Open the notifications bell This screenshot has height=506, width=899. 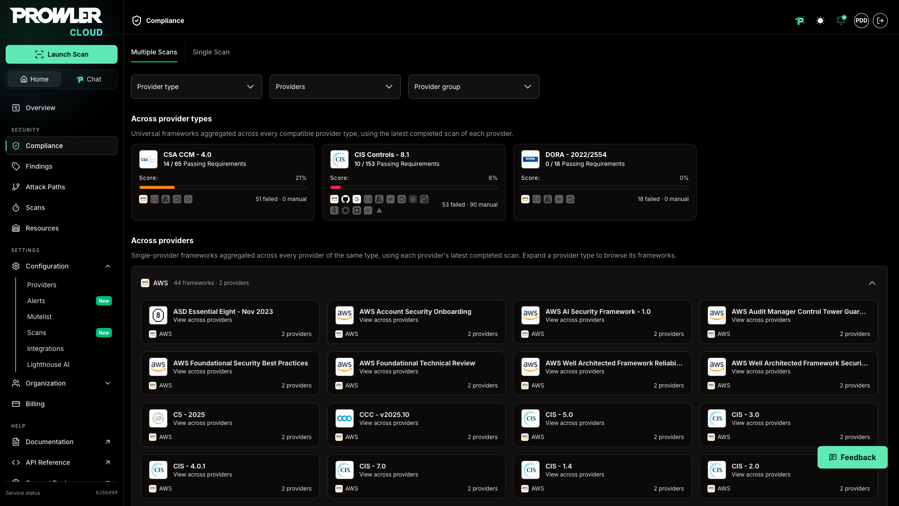point(841,20)
